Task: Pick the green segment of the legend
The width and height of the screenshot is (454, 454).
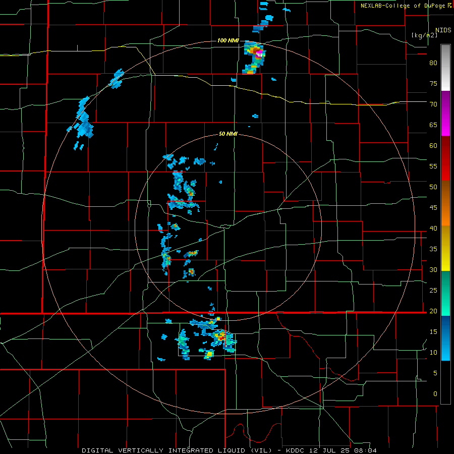Action: point(445,293)
